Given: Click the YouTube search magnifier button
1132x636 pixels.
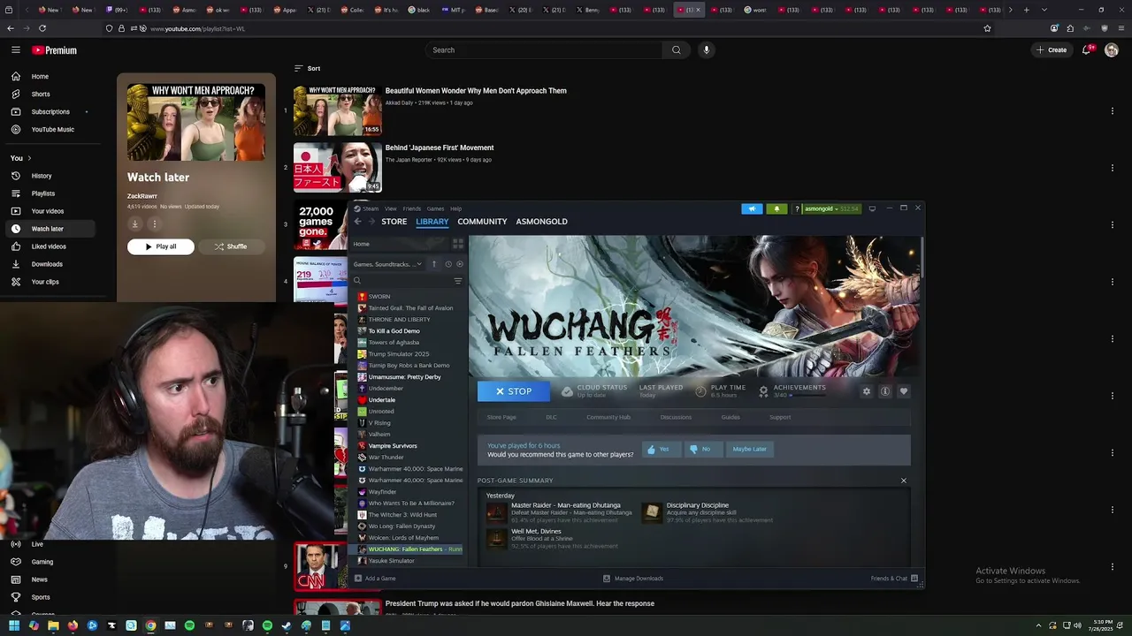Looking at the screenshot, I should 677,50.
